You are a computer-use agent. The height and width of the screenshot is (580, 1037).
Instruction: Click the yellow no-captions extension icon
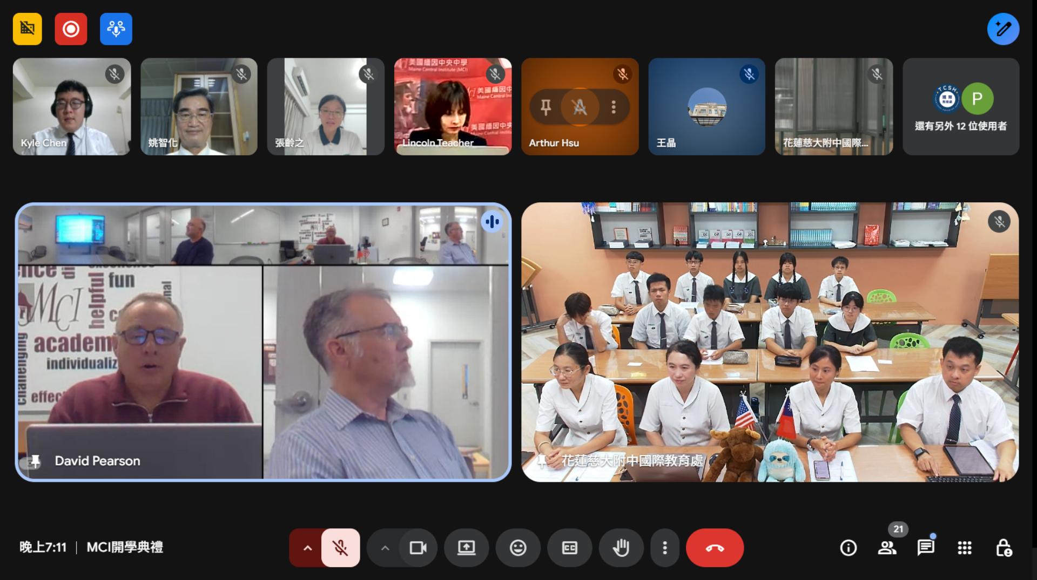pyautogui.click(x=28, y=29)
